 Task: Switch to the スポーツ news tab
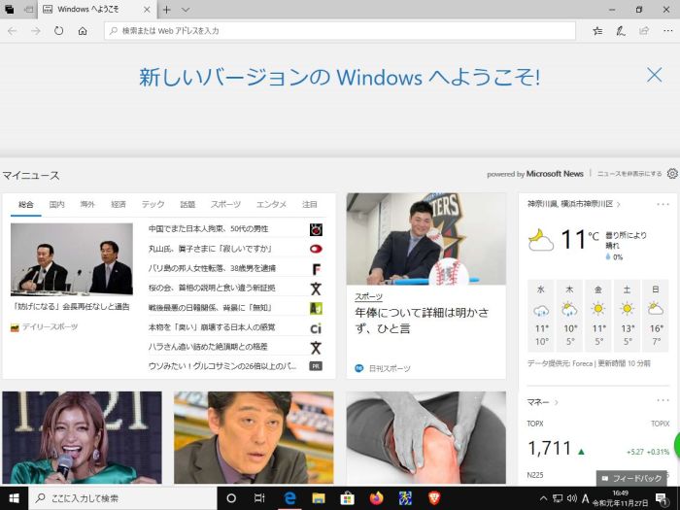(225, 204)
